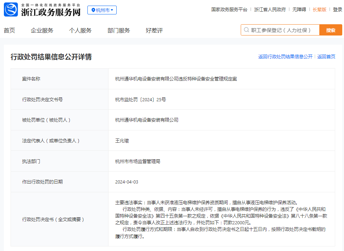This screenshot has height=251, width=344.
Task: Select the 个人服务 navigation item
Action: click(80, 31)
